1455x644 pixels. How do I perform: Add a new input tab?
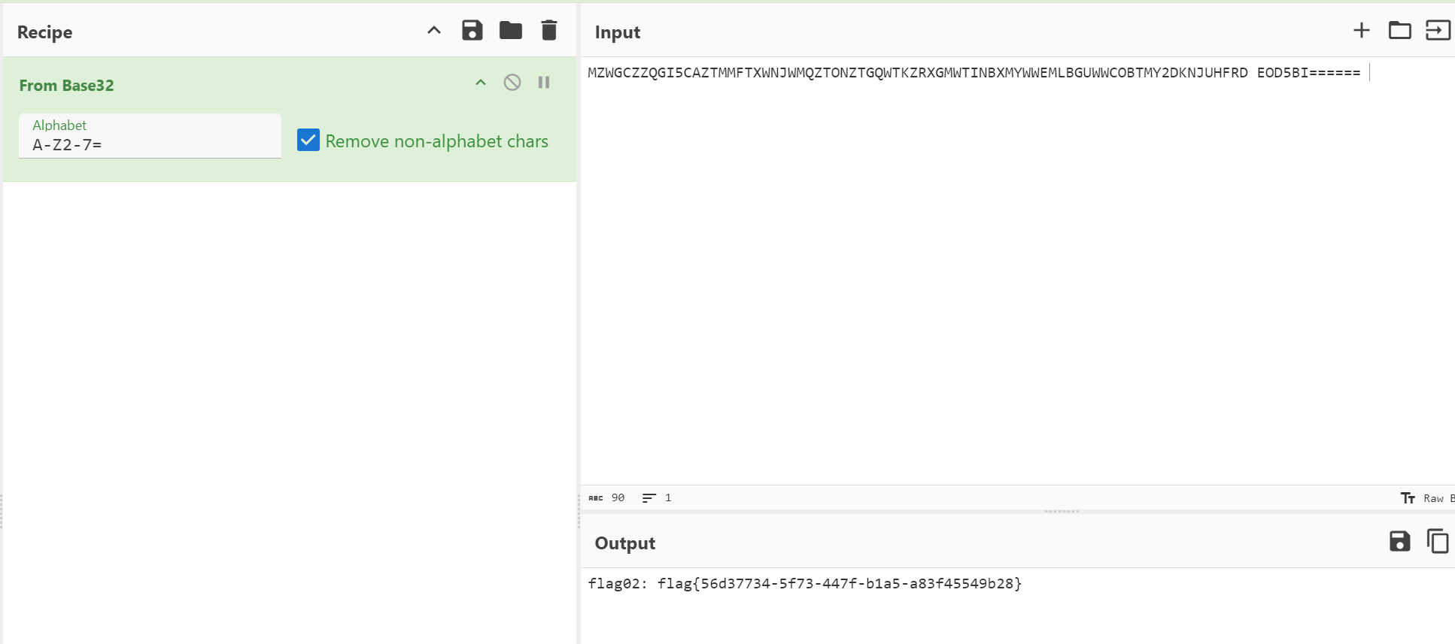(x=1361, y=31)
